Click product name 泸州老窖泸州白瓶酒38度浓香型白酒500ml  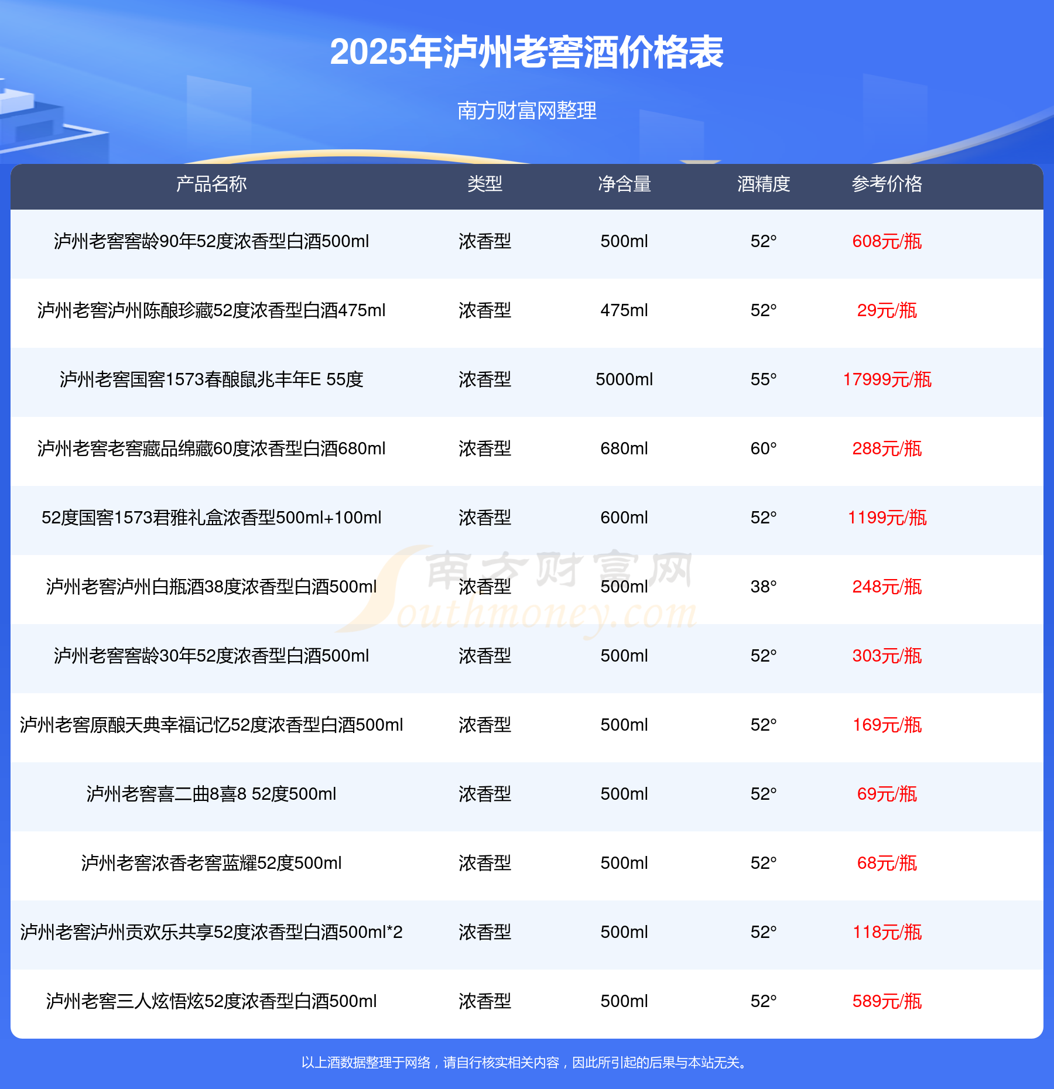point(211,587)
